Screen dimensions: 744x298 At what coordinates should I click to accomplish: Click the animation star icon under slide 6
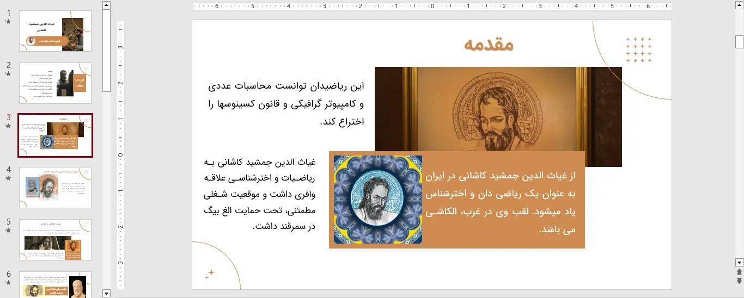tap(8, 283)
